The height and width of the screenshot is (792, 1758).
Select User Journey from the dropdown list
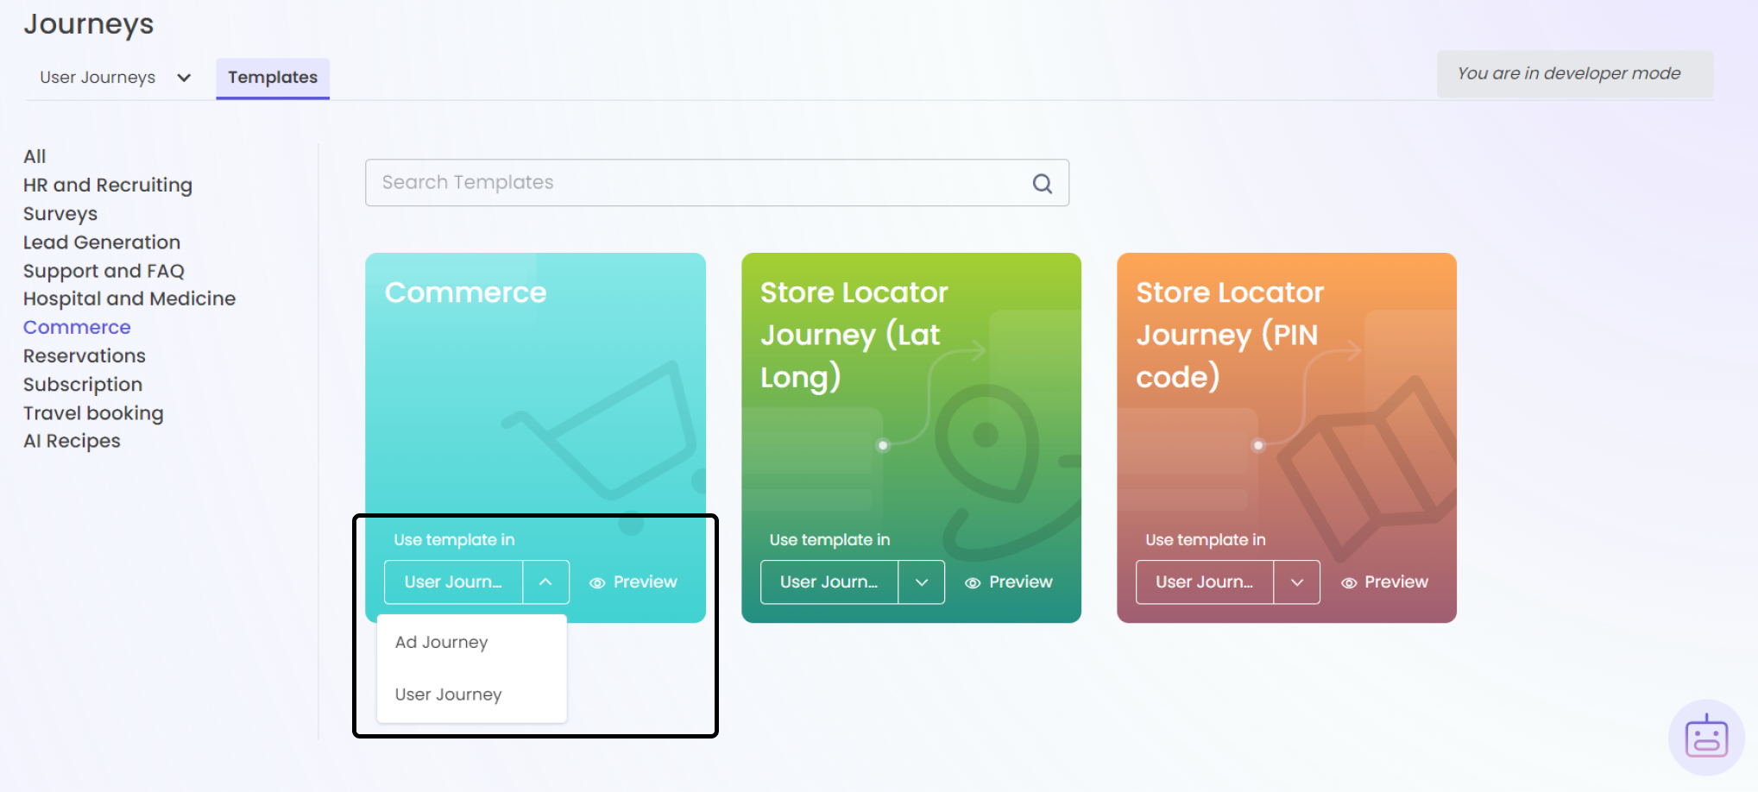(x=472, y=695)
